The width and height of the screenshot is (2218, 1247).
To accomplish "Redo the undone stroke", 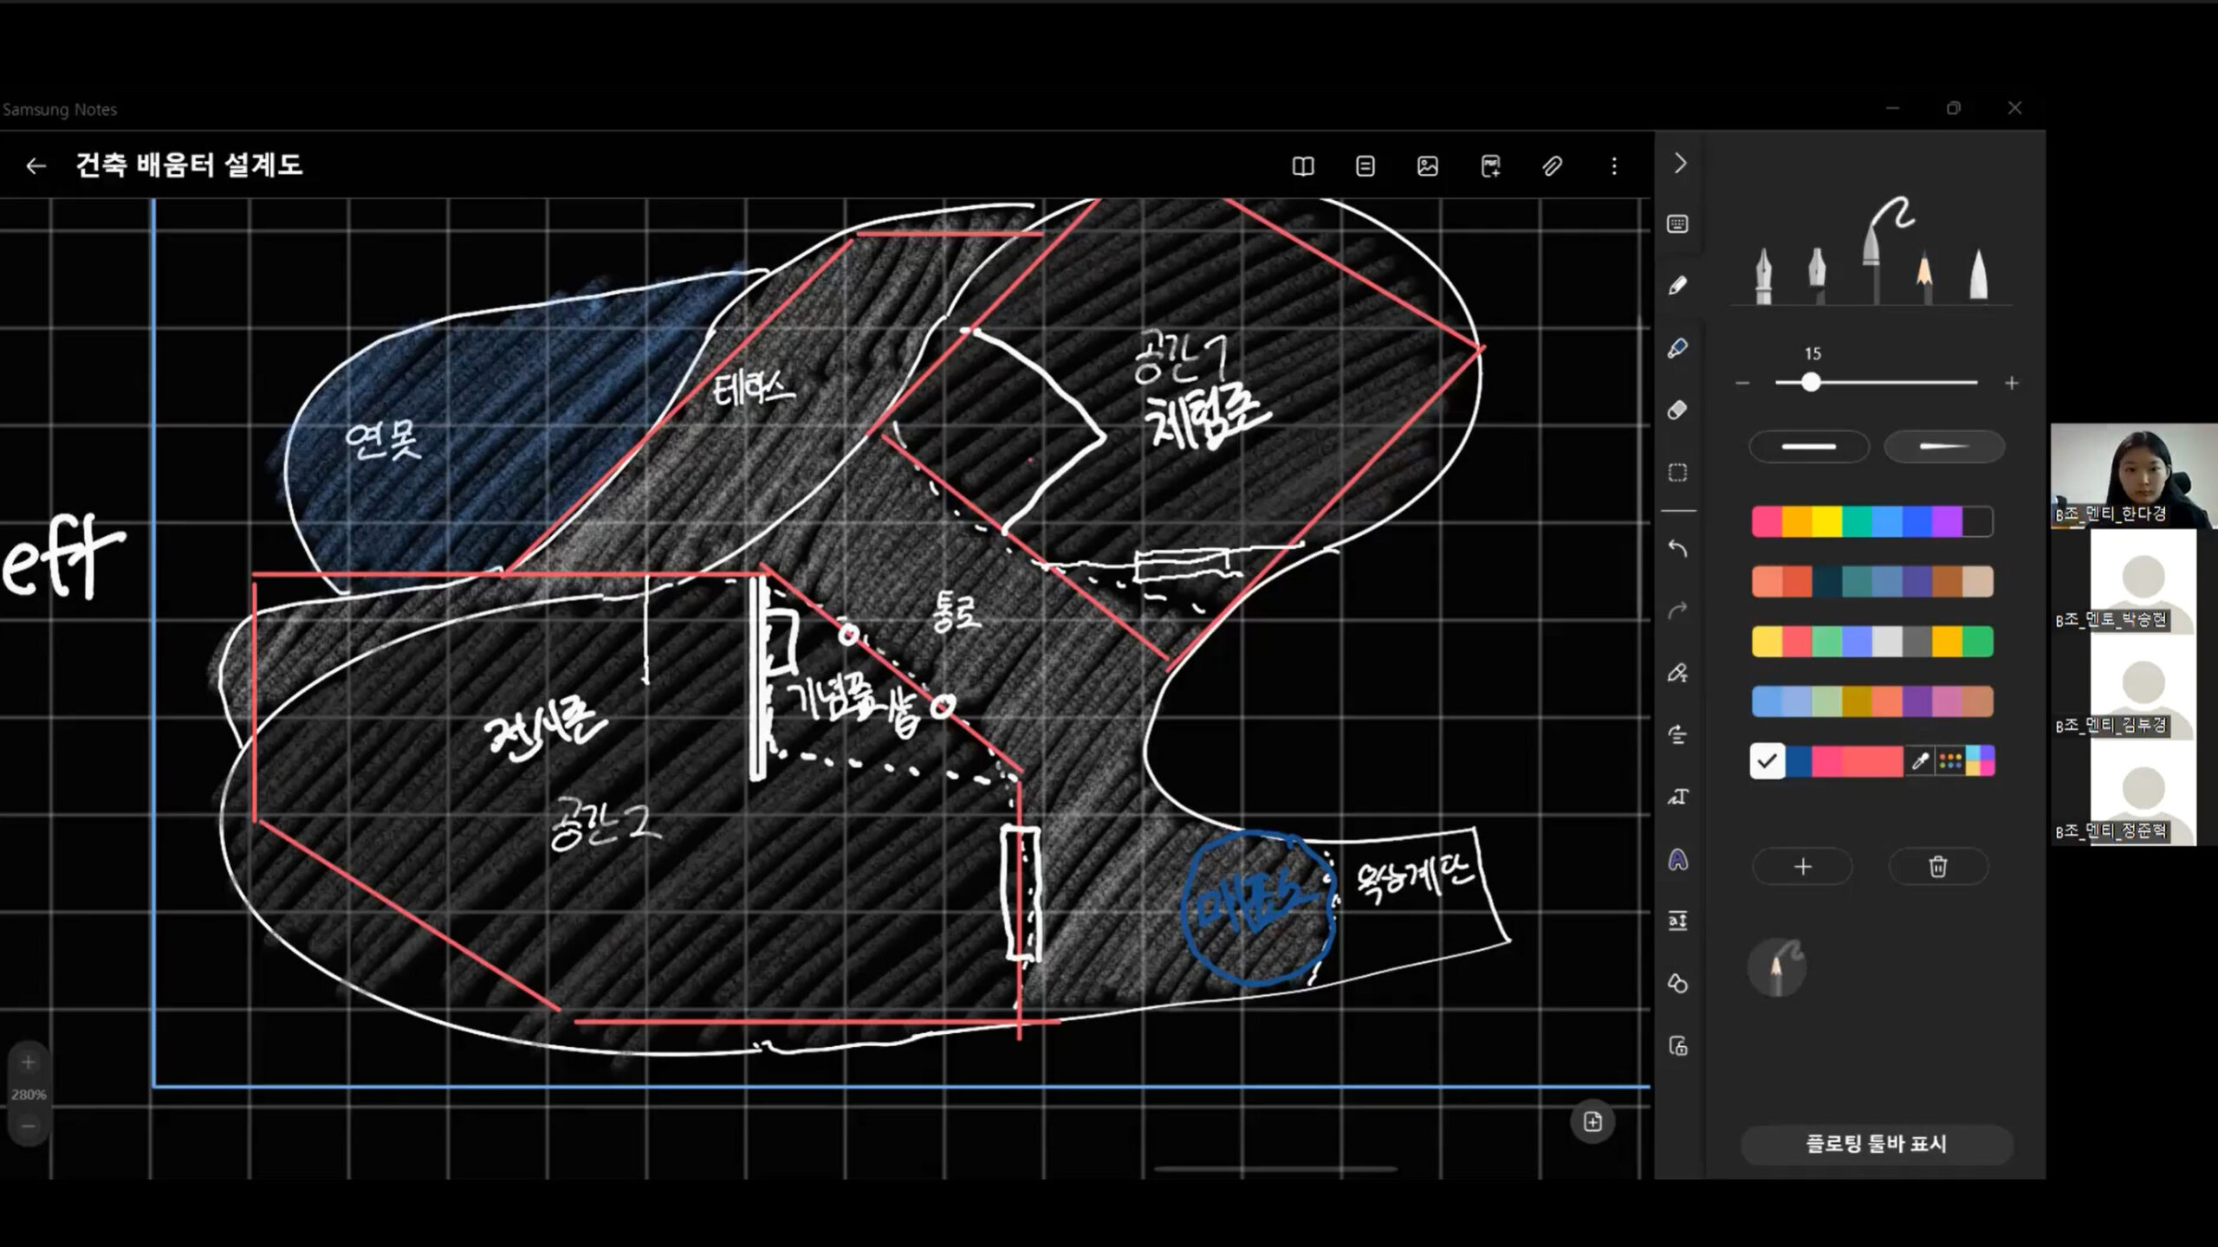I will click(1678, 611).
